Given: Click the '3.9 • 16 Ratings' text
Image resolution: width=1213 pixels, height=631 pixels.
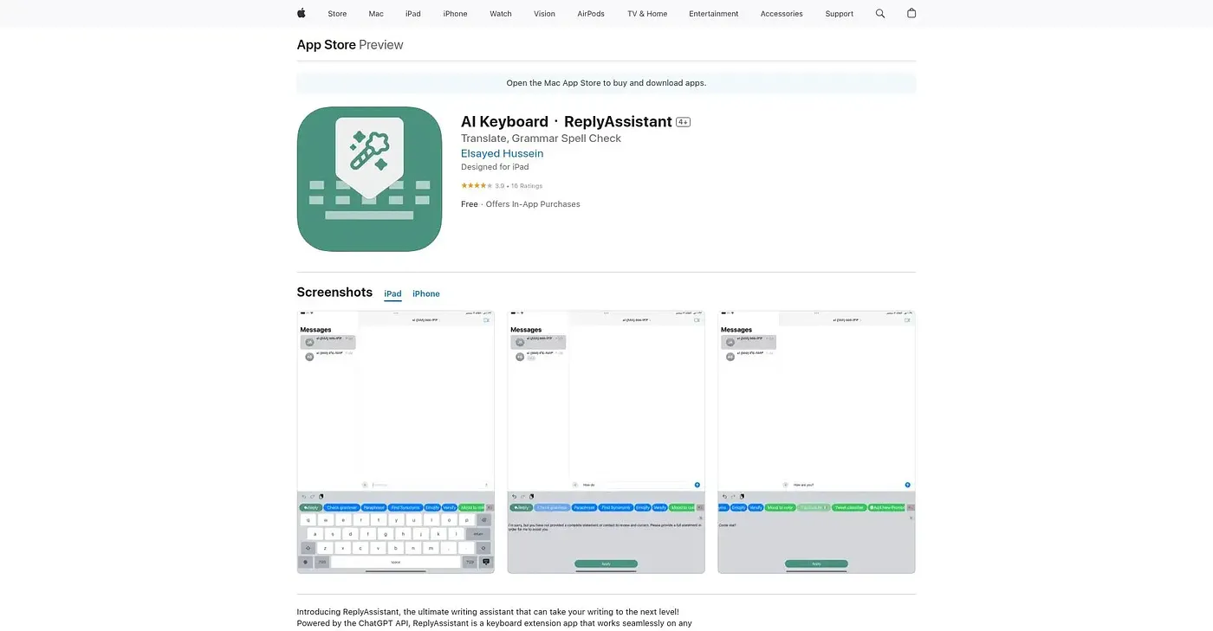Looking at the screenshot, I should click(519, 186).
